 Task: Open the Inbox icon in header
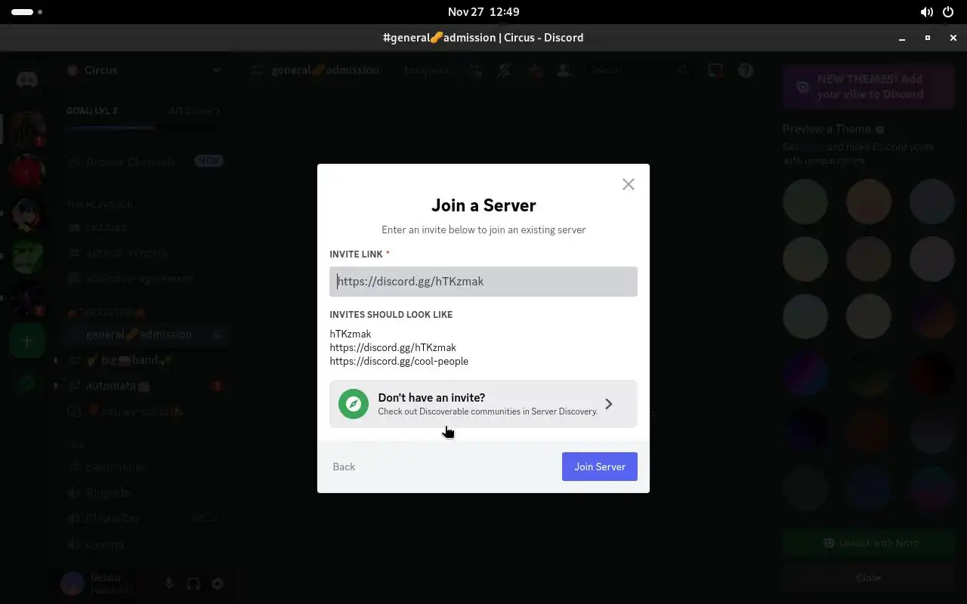pyautogui.click(x=715, y=70)
